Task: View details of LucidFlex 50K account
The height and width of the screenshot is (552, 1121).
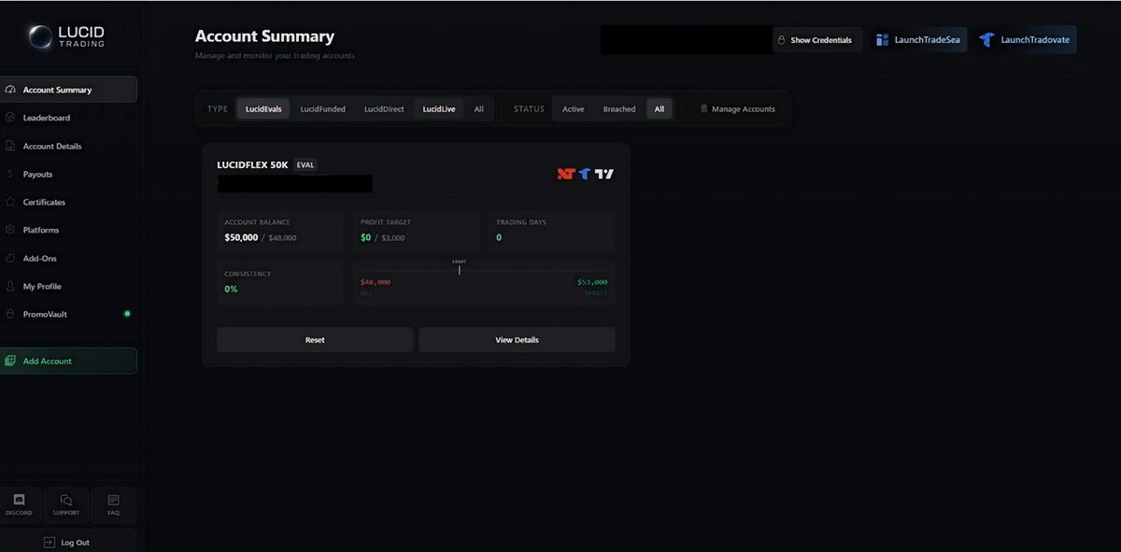Action: tap(517, 340)
